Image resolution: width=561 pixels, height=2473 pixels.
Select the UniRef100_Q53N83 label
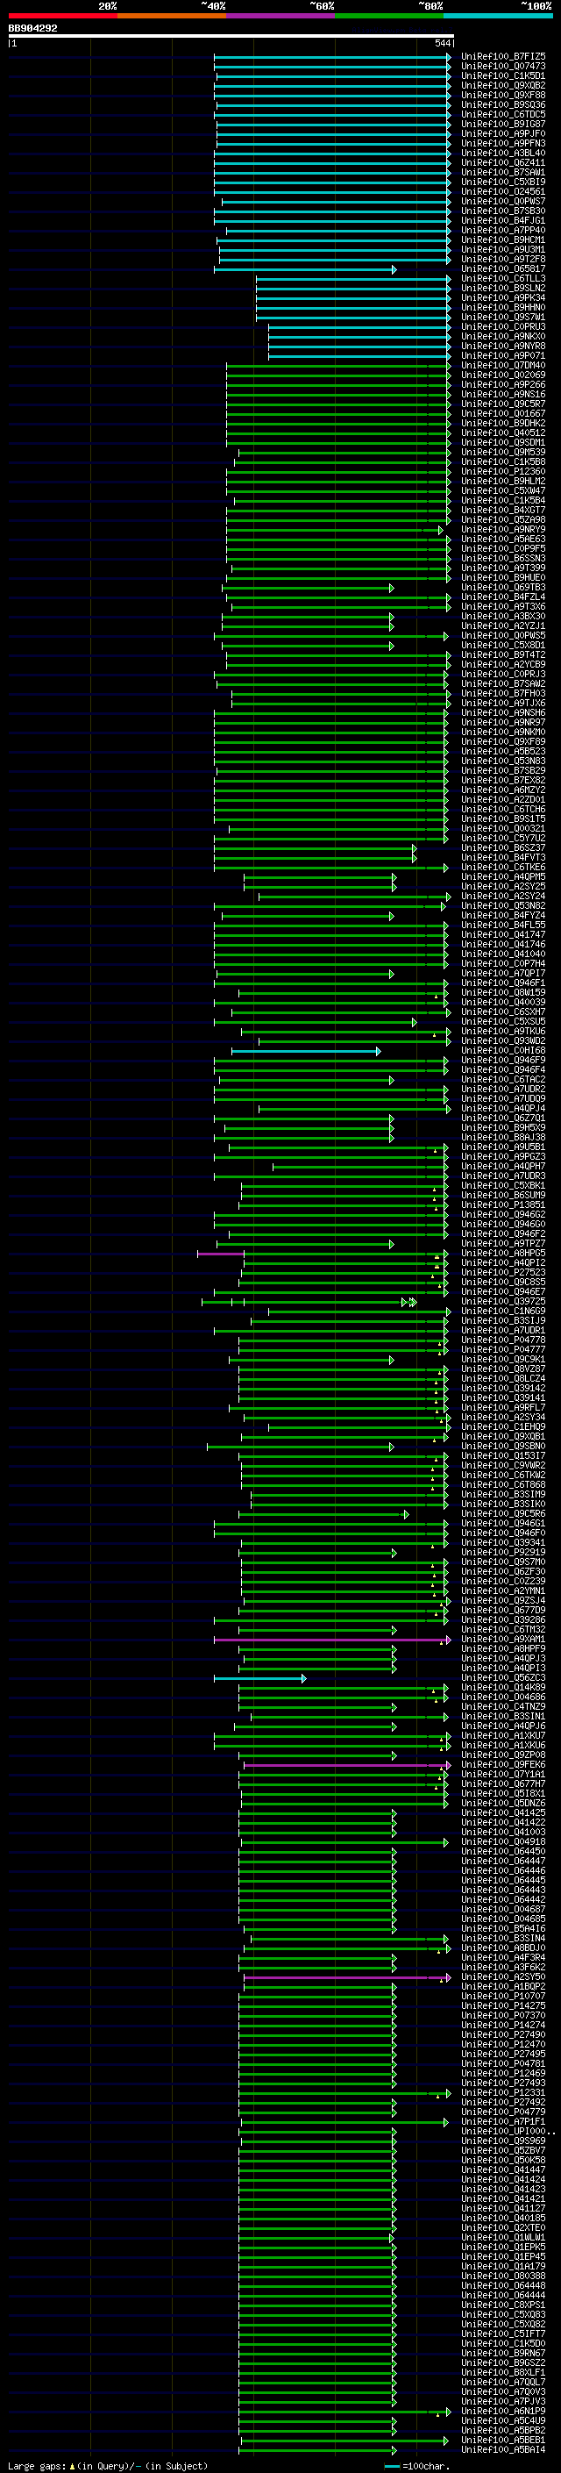click(x=502, y=761)
